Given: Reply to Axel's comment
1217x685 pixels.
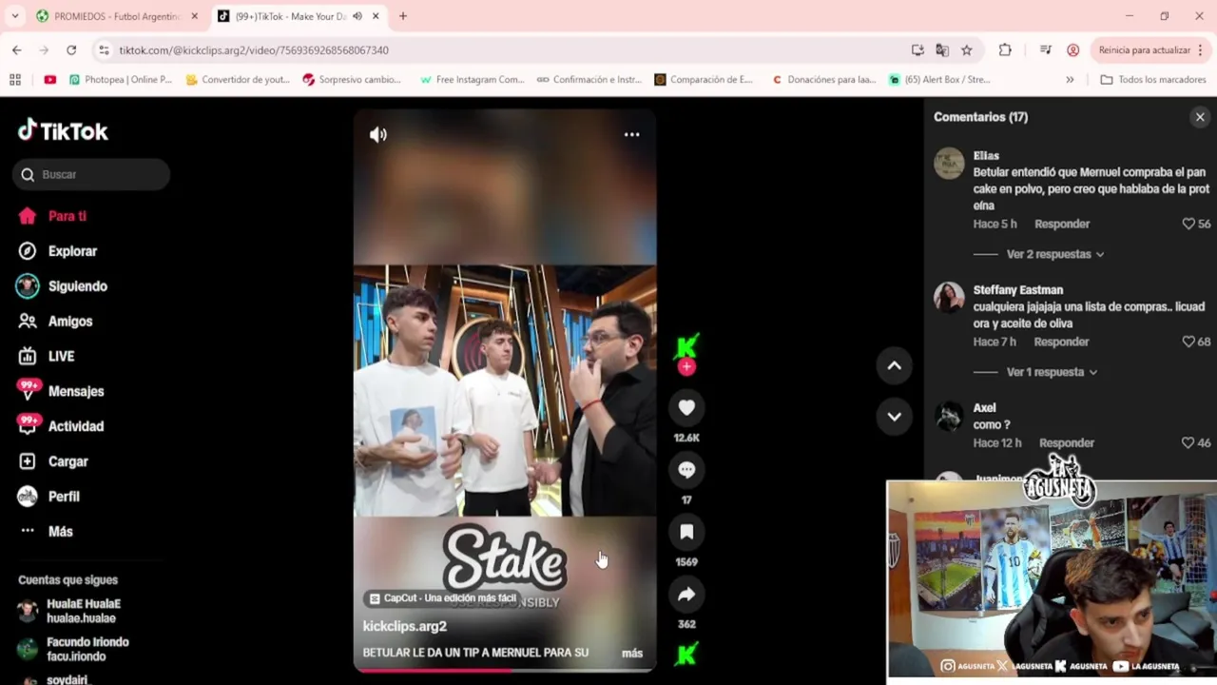Looking at the screenshot, I should click(1067, 442).
